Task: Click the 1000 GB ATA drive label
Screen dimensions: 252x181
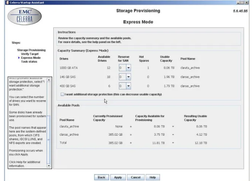Action: (69, 68)
